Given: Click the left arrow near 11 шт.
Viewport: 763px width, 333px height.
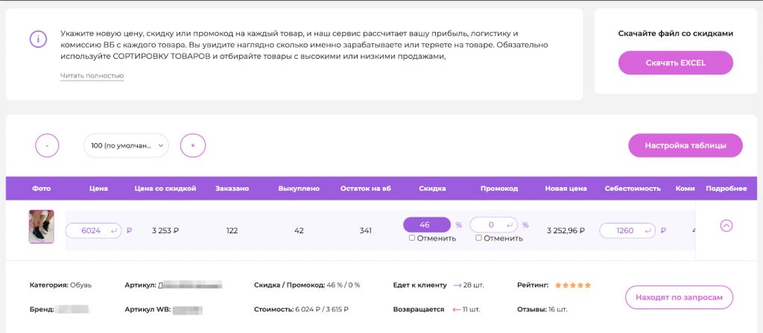Looking at the screenshot, I should pyautogui.click(x=457, y=310).
